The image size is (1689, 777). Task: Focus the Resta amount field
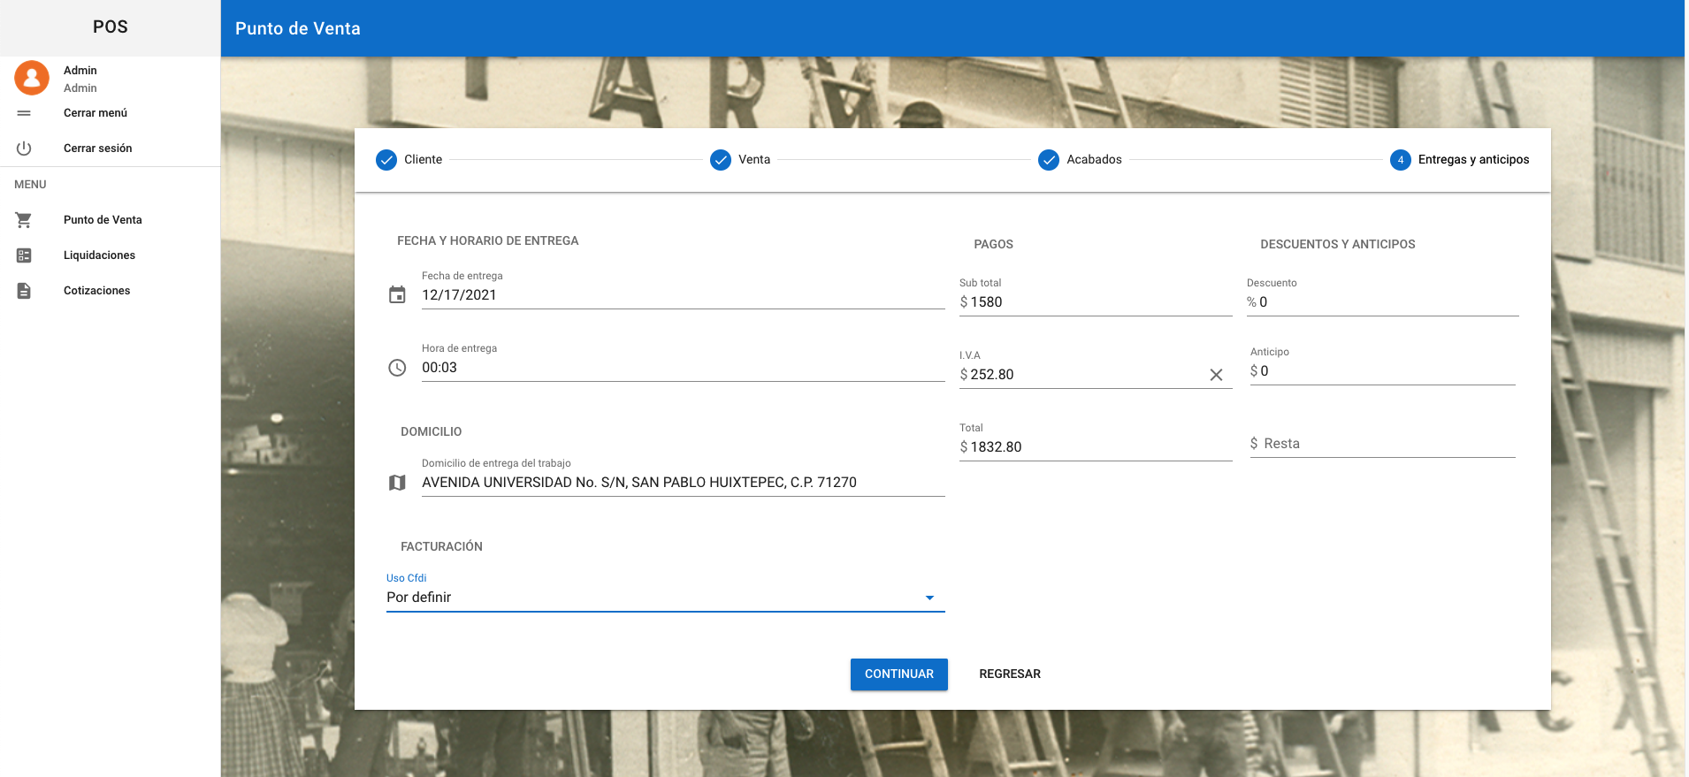(1387, 444)
